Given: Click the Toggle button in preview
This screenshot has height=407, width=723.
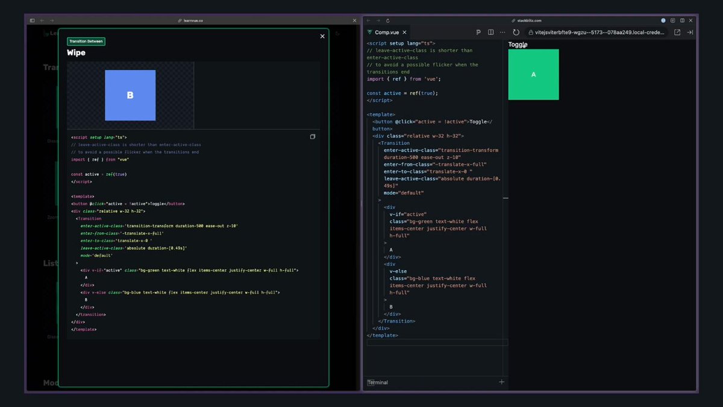Looking at the screenshot, I should point(518,45).
